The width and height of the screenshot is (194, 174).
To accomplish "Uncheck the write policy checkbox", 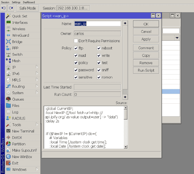I will (99, 55).
